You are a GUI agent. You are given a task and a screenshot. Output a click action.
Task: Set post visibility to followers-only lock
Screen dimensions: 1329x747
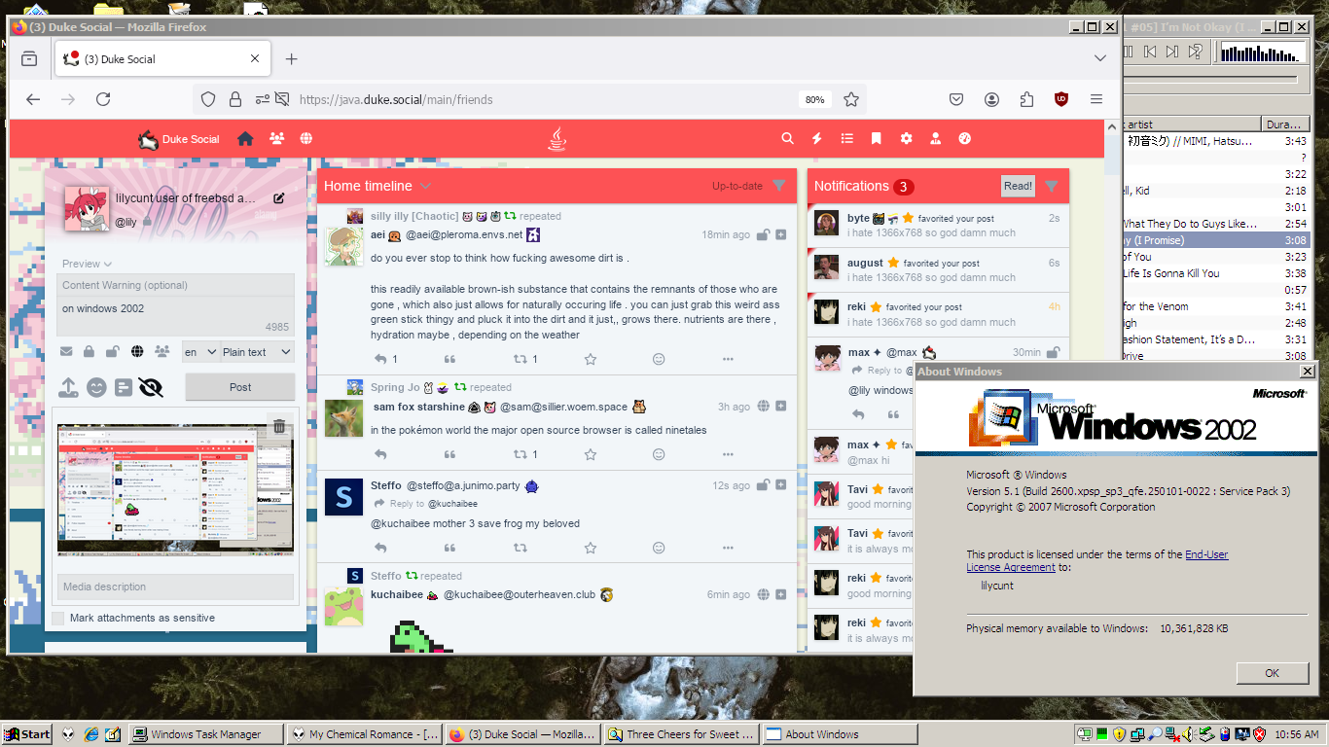pyautogui.click(x=90, y=352)
